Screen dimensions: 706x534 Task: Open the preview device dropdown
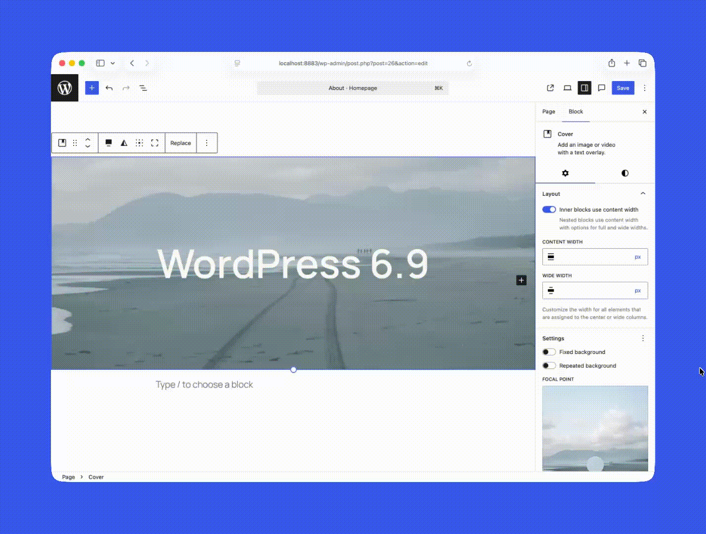point(567,88)
